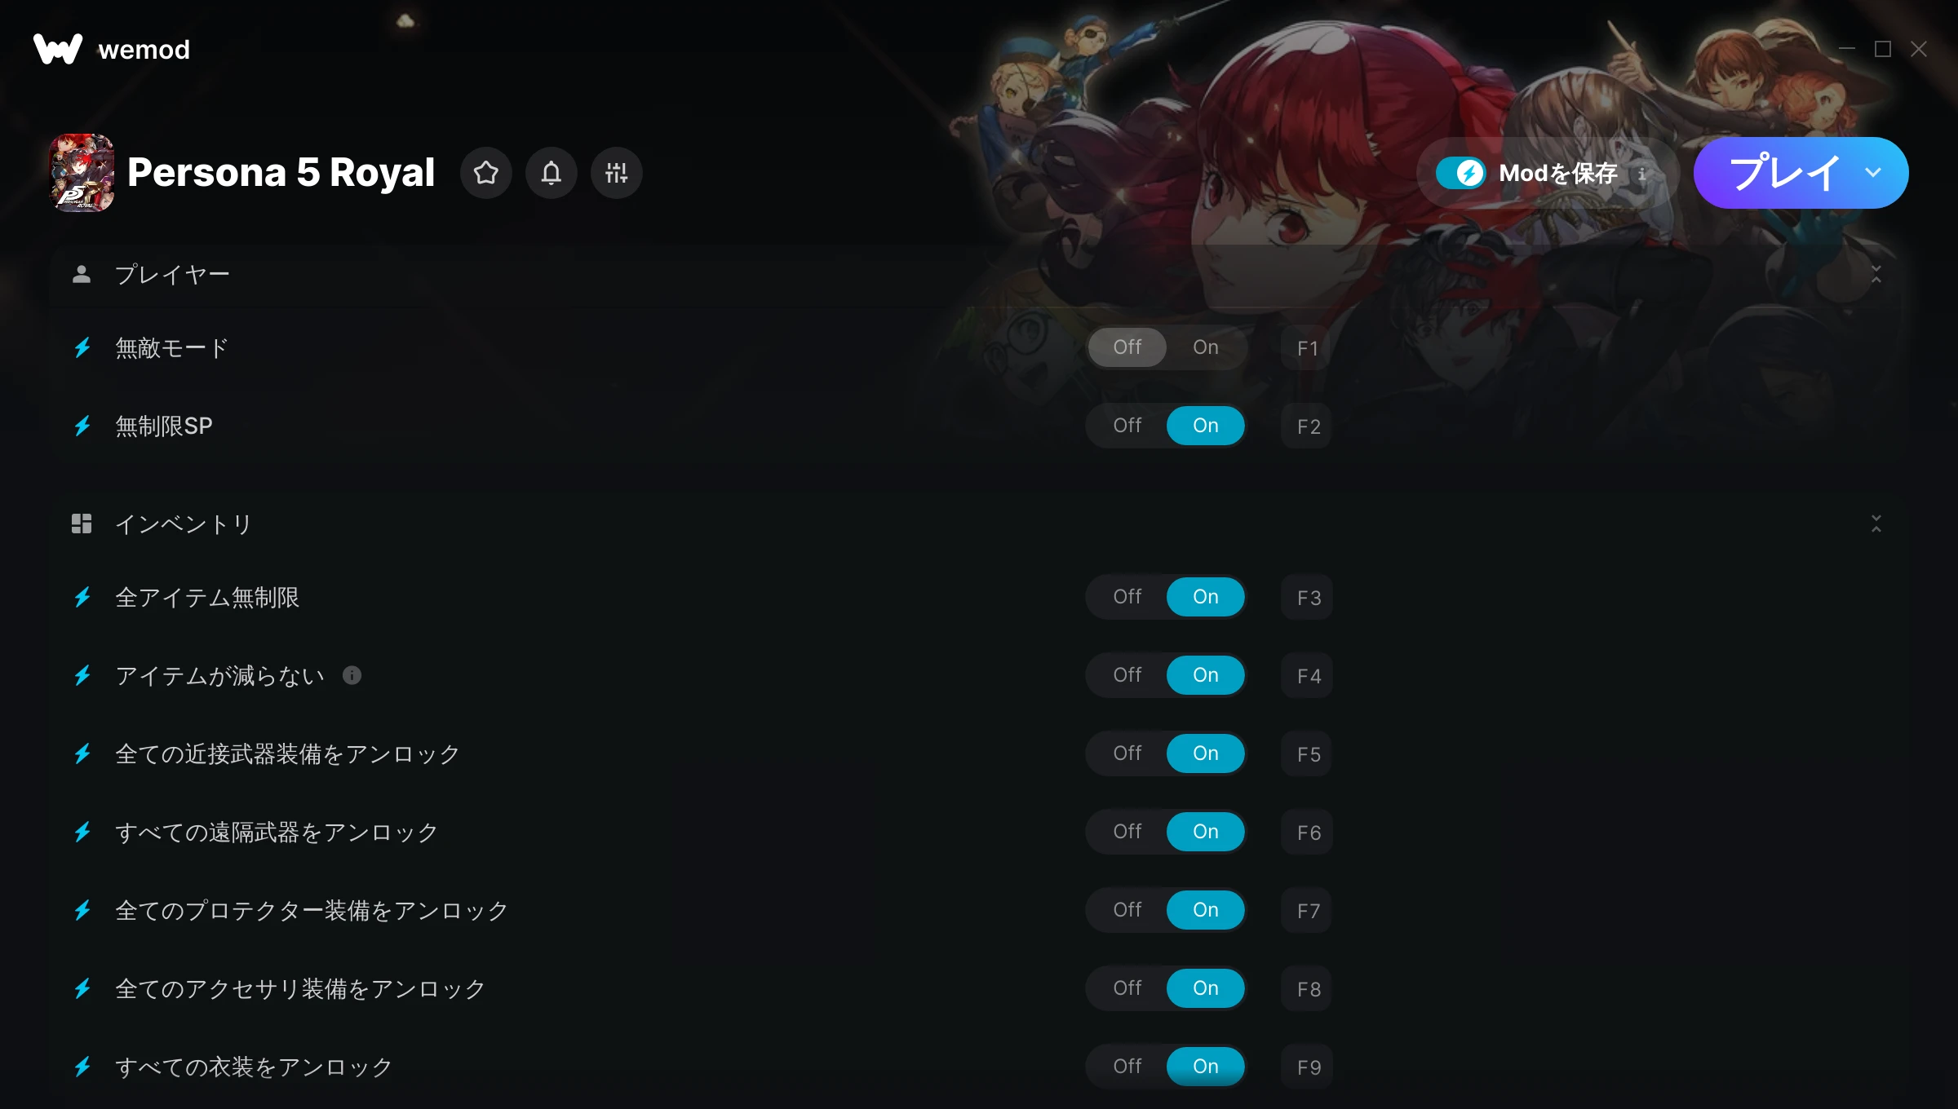
Task: Open notifications bell icon
Action: [x=552, y=173]
